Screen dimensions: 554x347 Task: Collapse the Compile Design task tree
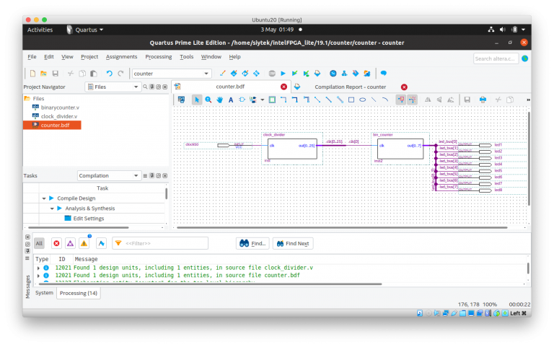(x=44, y=198)
